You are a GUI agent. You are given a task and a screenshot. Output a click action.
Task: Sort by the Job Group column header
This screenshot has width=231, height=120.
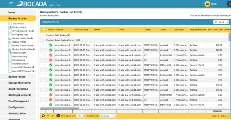click(179, 30)
